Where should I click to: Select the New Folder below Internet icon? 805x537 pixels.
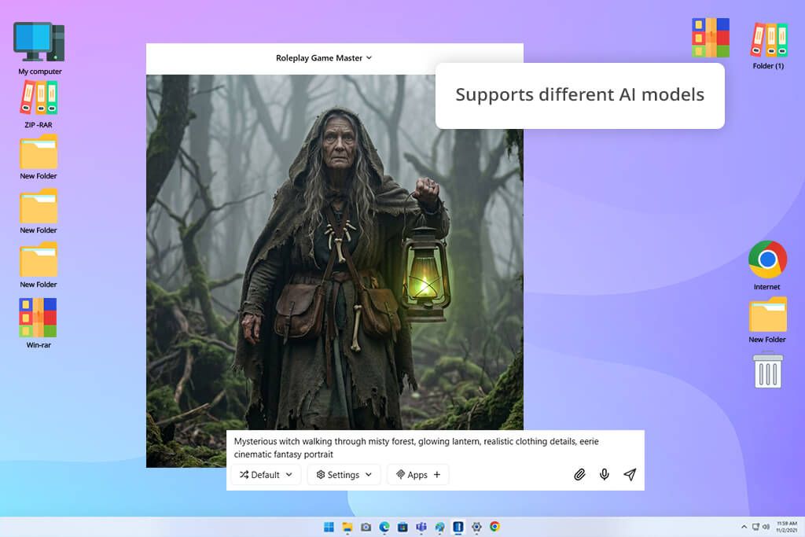[767, 320]
